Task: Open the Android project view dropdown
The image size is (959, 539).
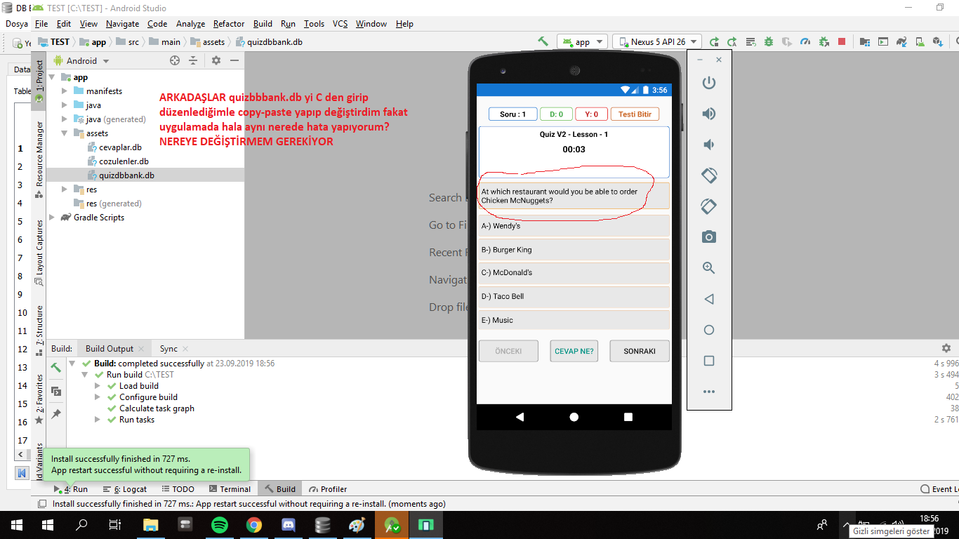Action: click(81, 61)
